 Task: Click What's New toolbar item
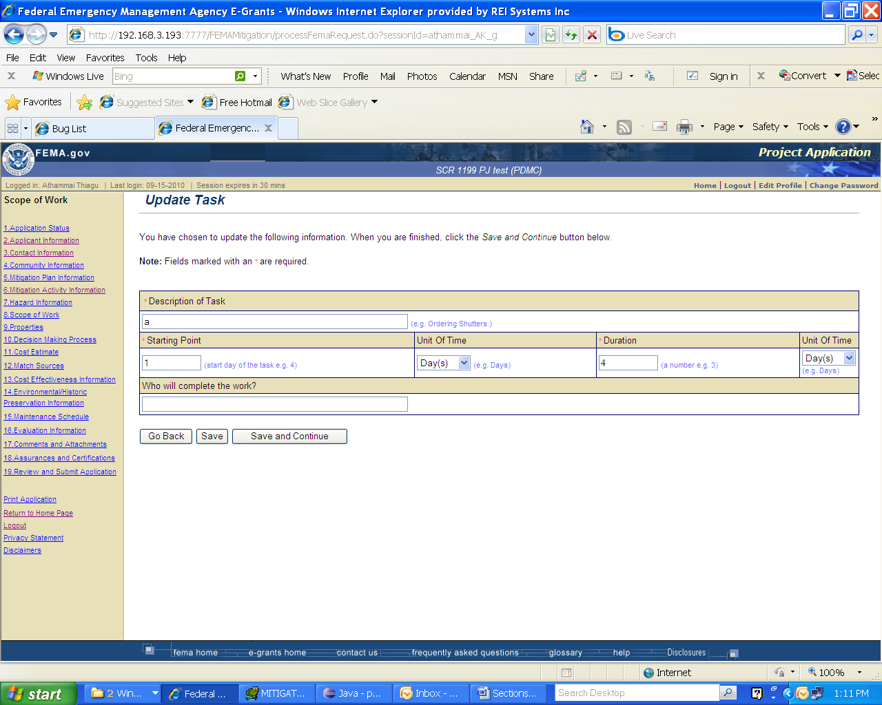[306, 76]
